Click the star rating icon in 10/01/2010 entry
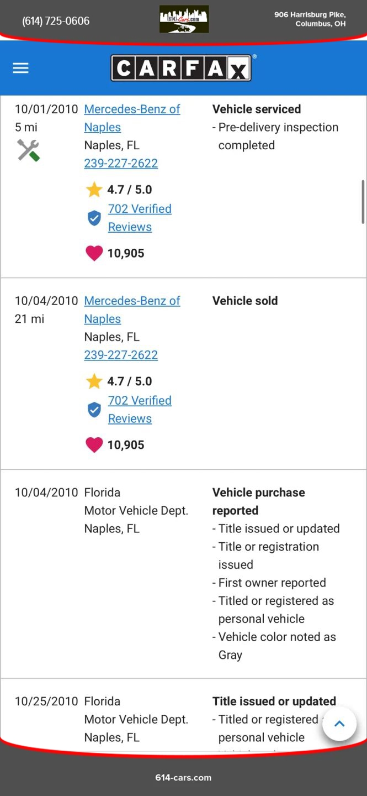 (94, 190)
